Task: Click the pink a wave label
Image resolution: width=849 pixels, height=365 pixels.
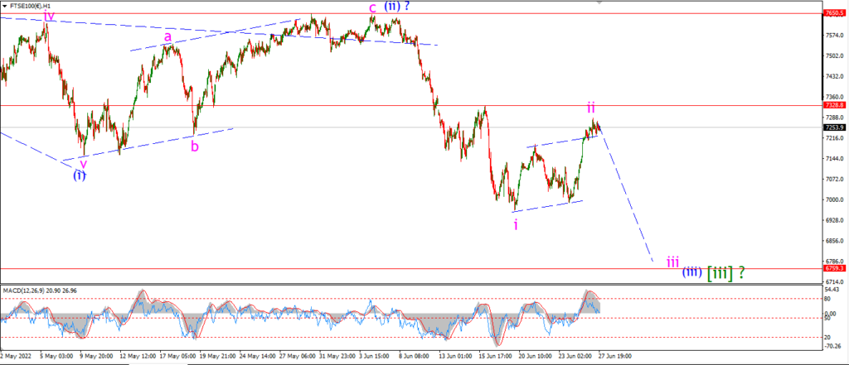Action: tap(167, 37)
